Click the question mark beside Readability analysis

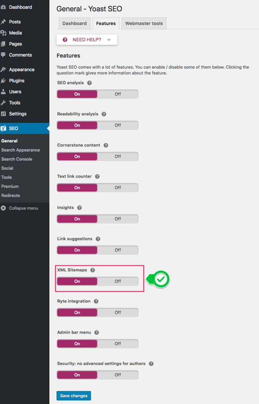click(x=104, y=114)
